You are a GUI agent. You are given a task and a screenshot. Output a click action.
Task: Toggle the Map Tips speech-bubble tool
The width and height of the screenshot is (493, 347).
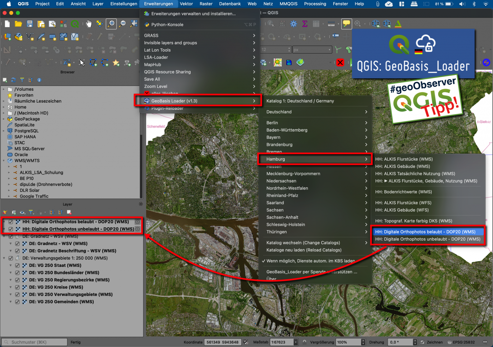(x=346, y=24)
